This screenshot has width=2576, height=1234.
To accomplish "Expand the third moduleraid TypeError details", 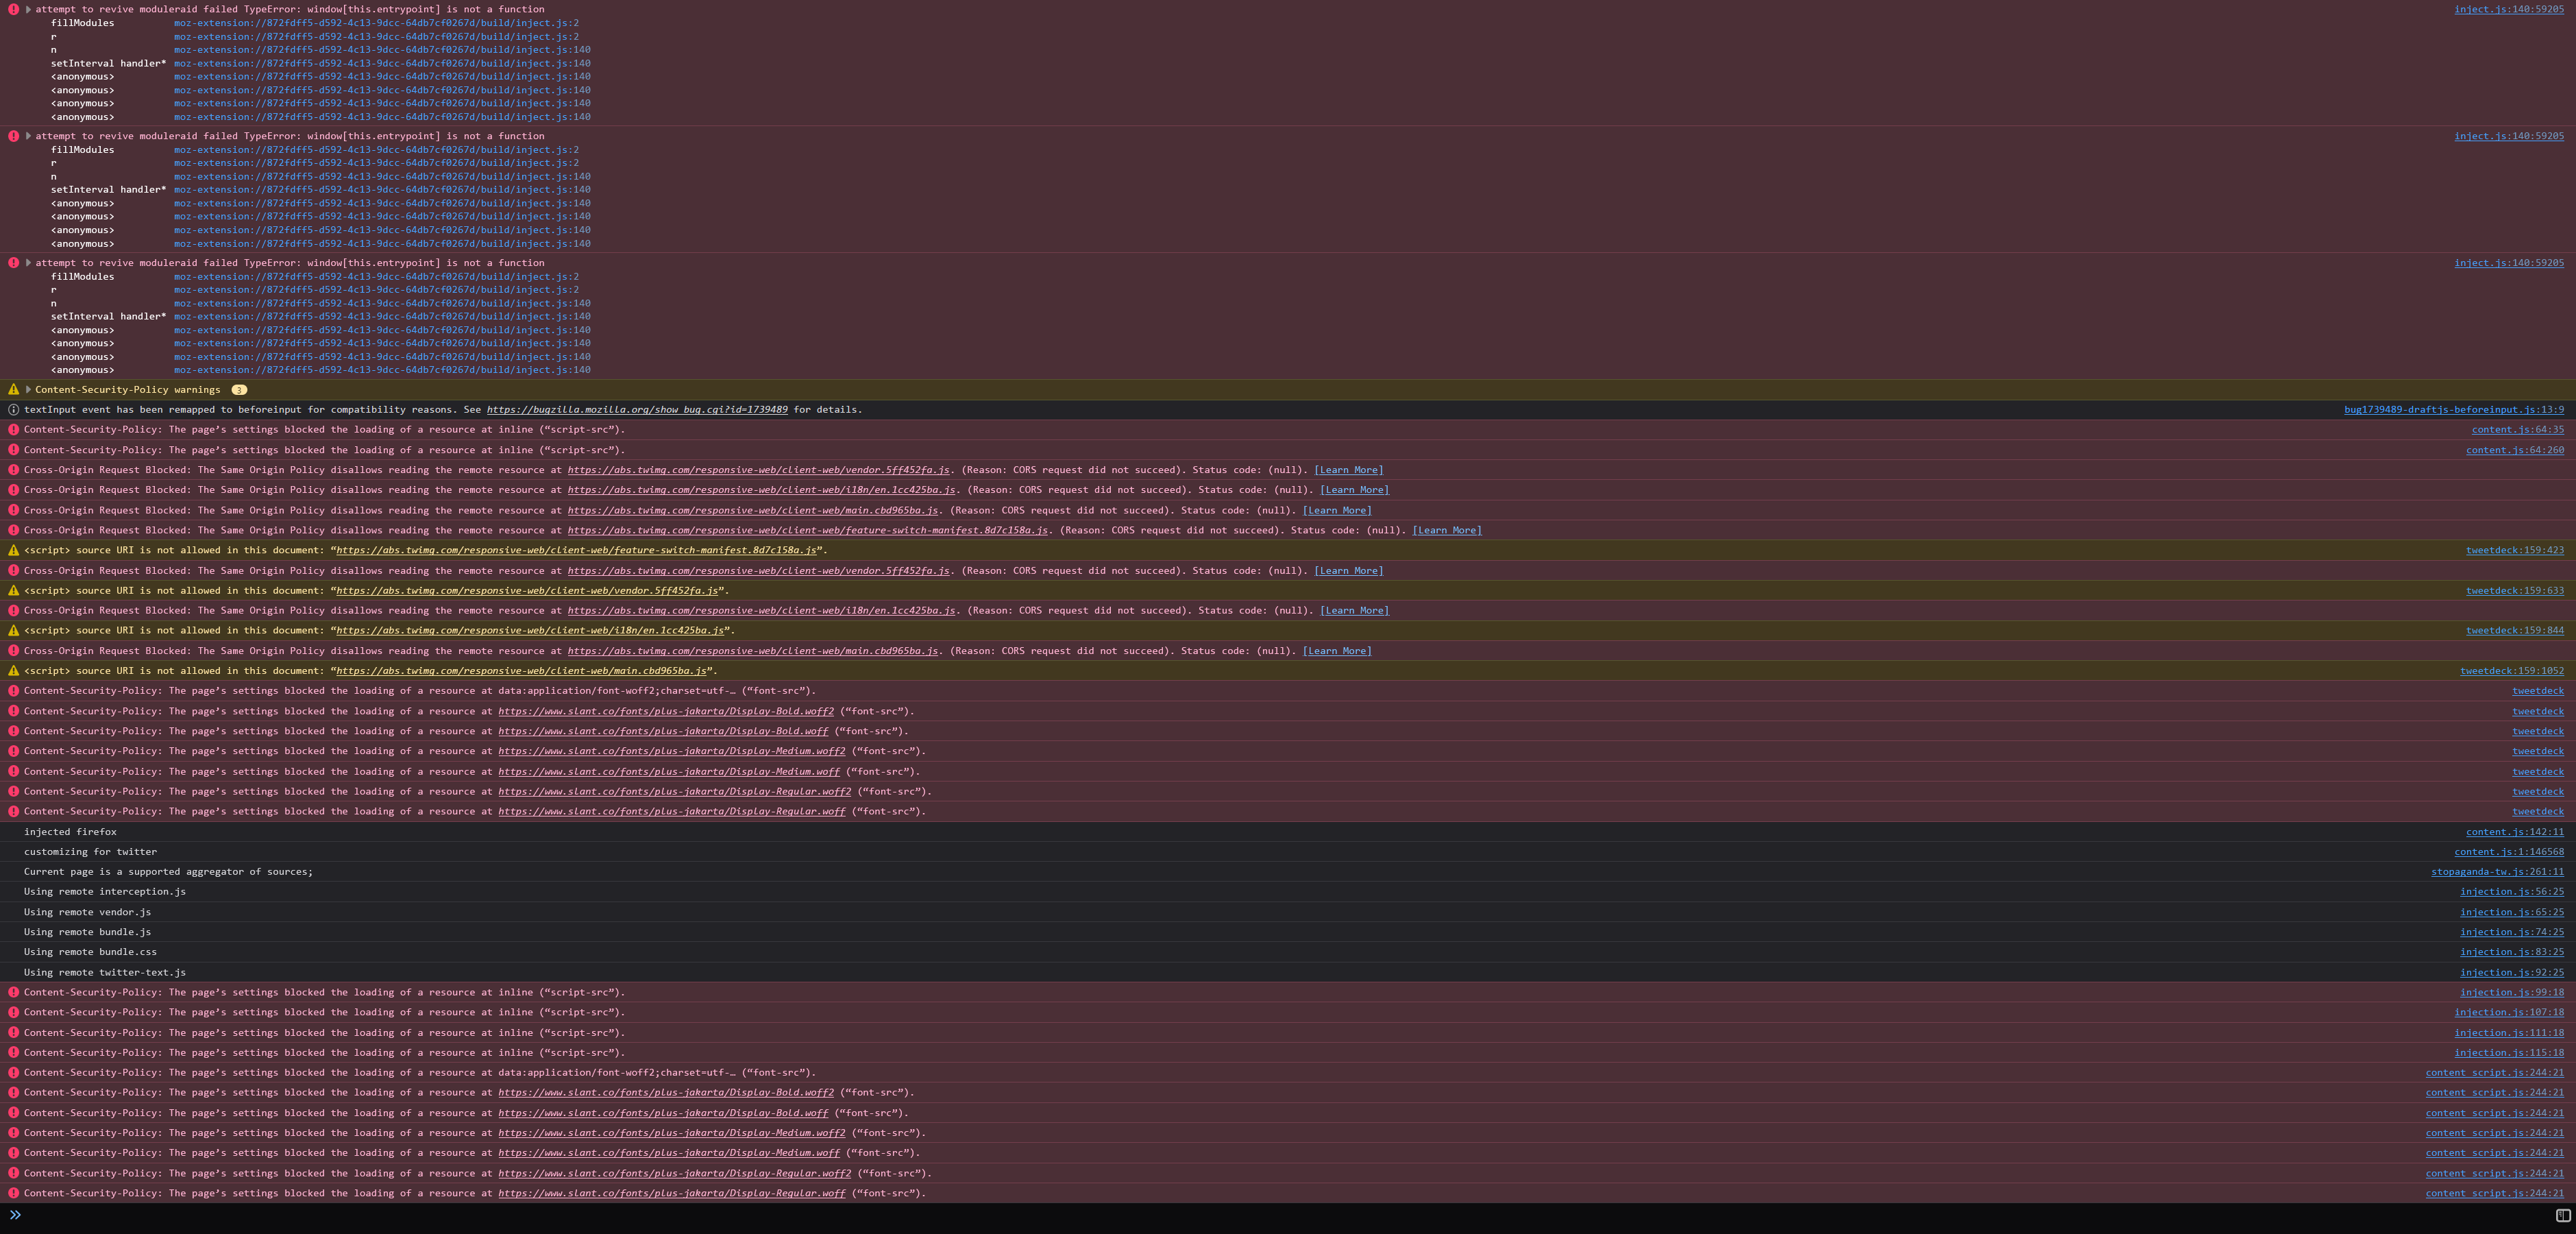I will click(27, 262).
